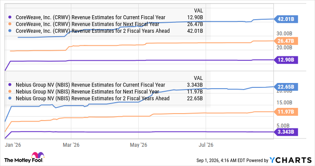The image size is (315, 166).
Task: Click the Jul '26 axis label
Action: (206, 145)
